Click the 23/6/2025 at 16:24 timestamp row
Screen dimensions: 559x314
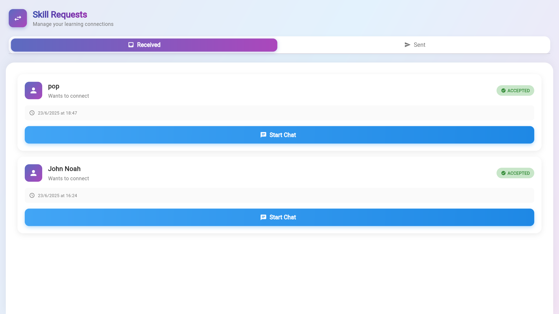coord(57,196)
